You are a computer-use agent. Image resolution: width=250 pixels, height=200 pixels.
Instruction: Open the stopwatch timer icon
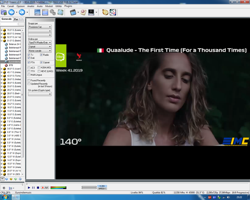coord(105,12)
